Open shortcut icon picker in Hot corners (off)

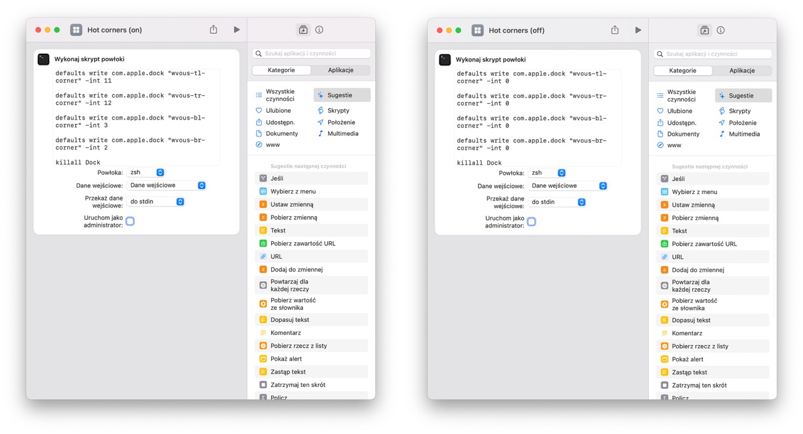tap(478, 30)
